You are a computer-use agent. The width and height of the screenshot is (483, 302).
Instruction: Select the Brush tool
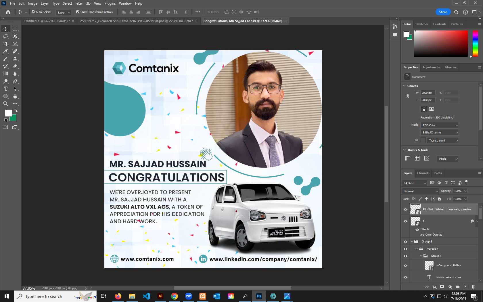5,59
